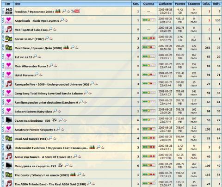222x187 pixels.
Task: Click the film reel icon on Dead And Buried row
Action: 9,138
